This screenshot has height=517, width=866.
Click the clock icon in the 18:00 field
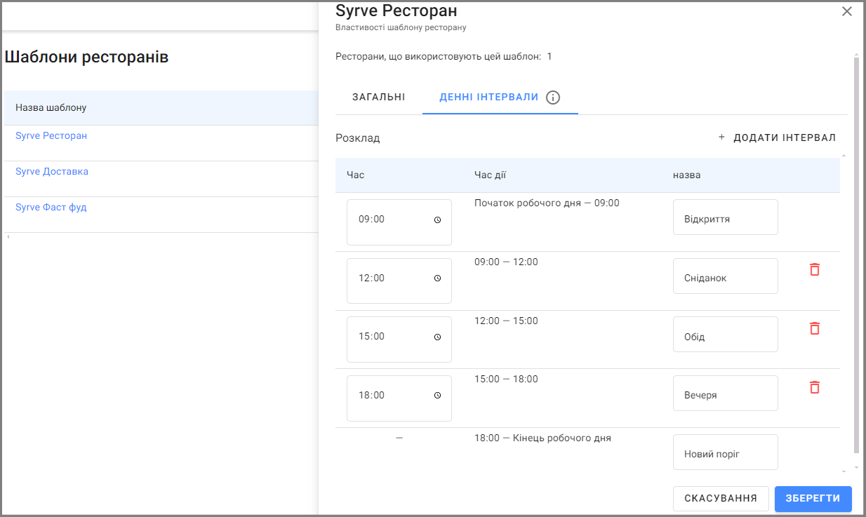[437, 396]
